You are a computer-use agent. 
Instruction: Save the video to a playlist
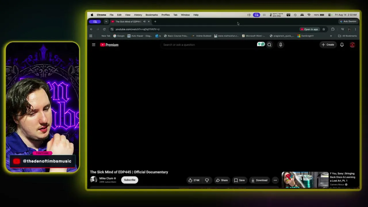239,180
